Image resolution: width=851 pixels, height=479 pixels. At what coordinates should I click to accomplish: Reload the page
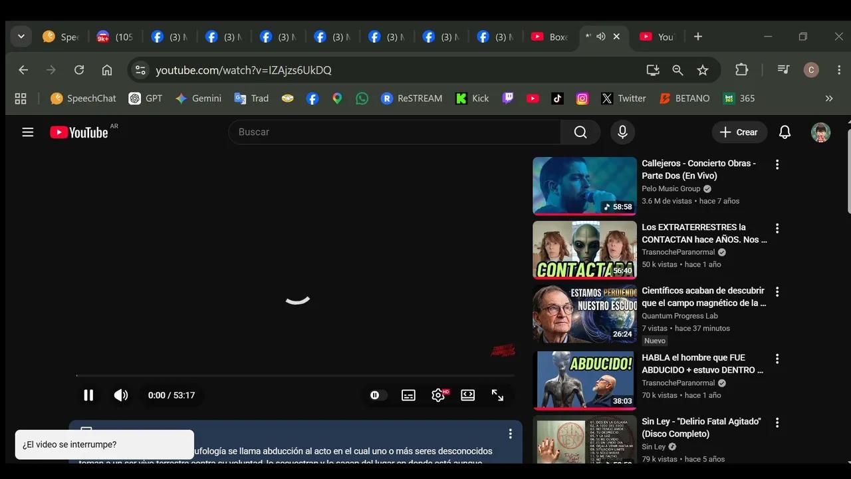coord(79,70)
